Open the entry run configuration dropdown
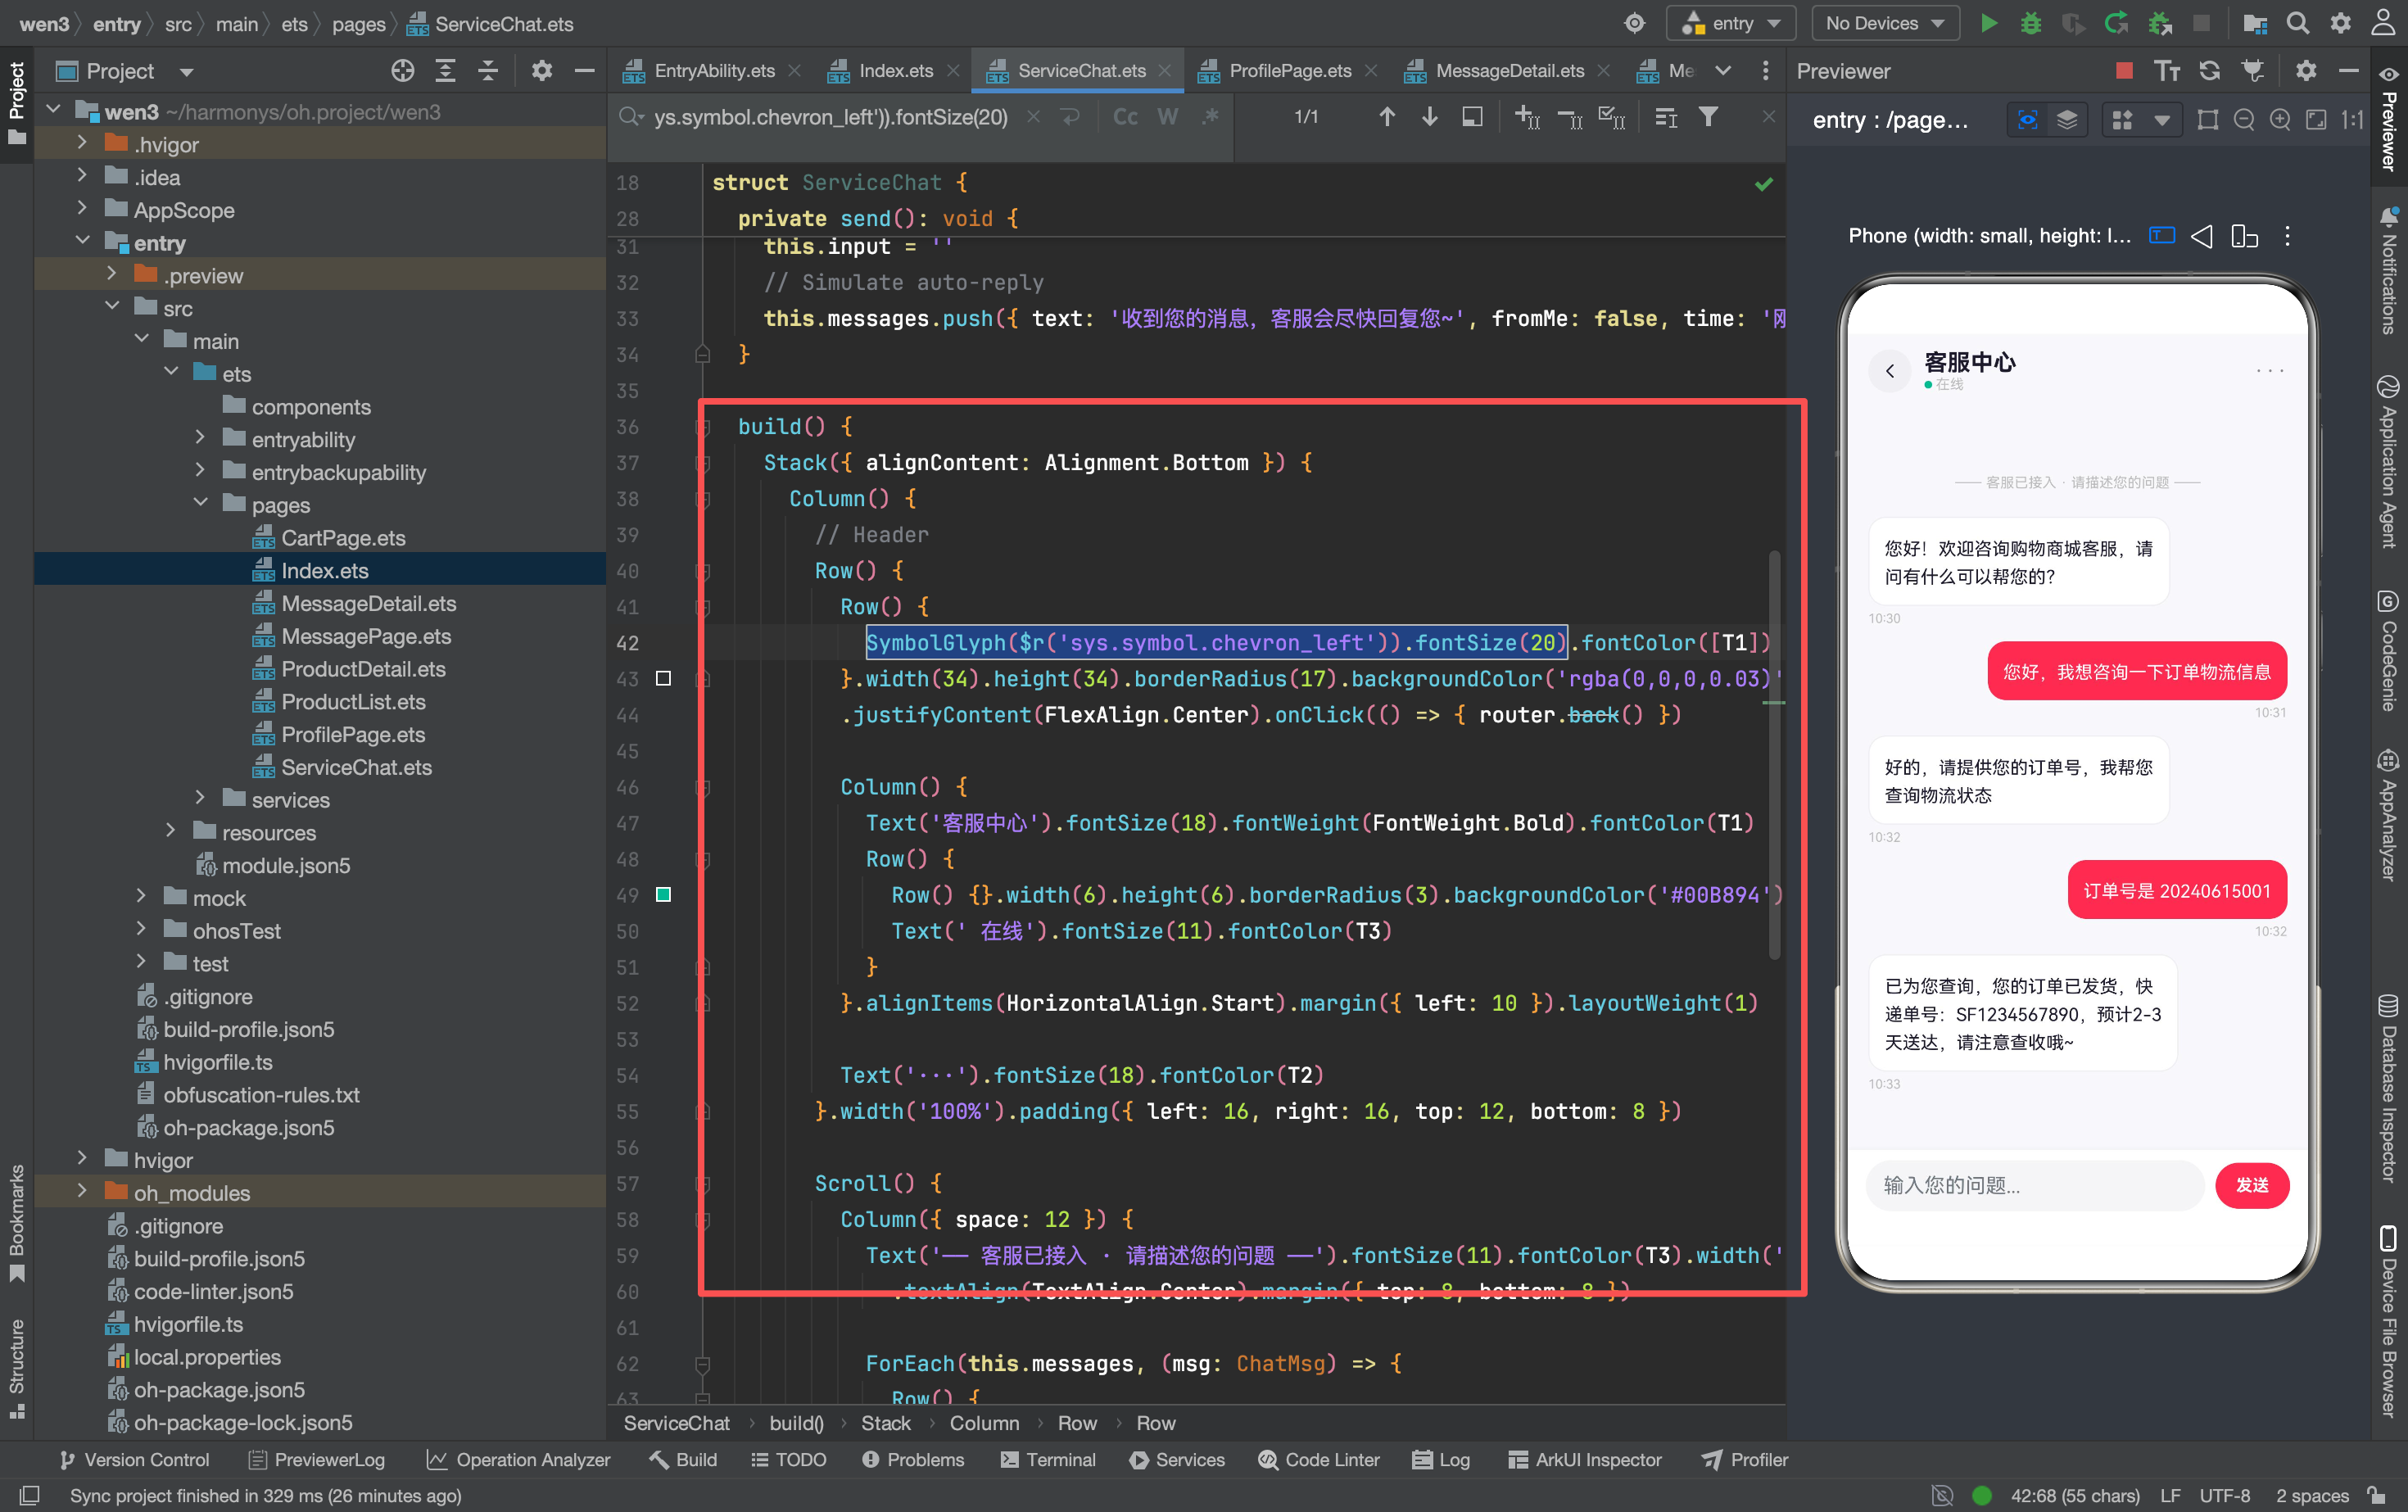Screen dimensions: 2408x1512 (1731, 23)
